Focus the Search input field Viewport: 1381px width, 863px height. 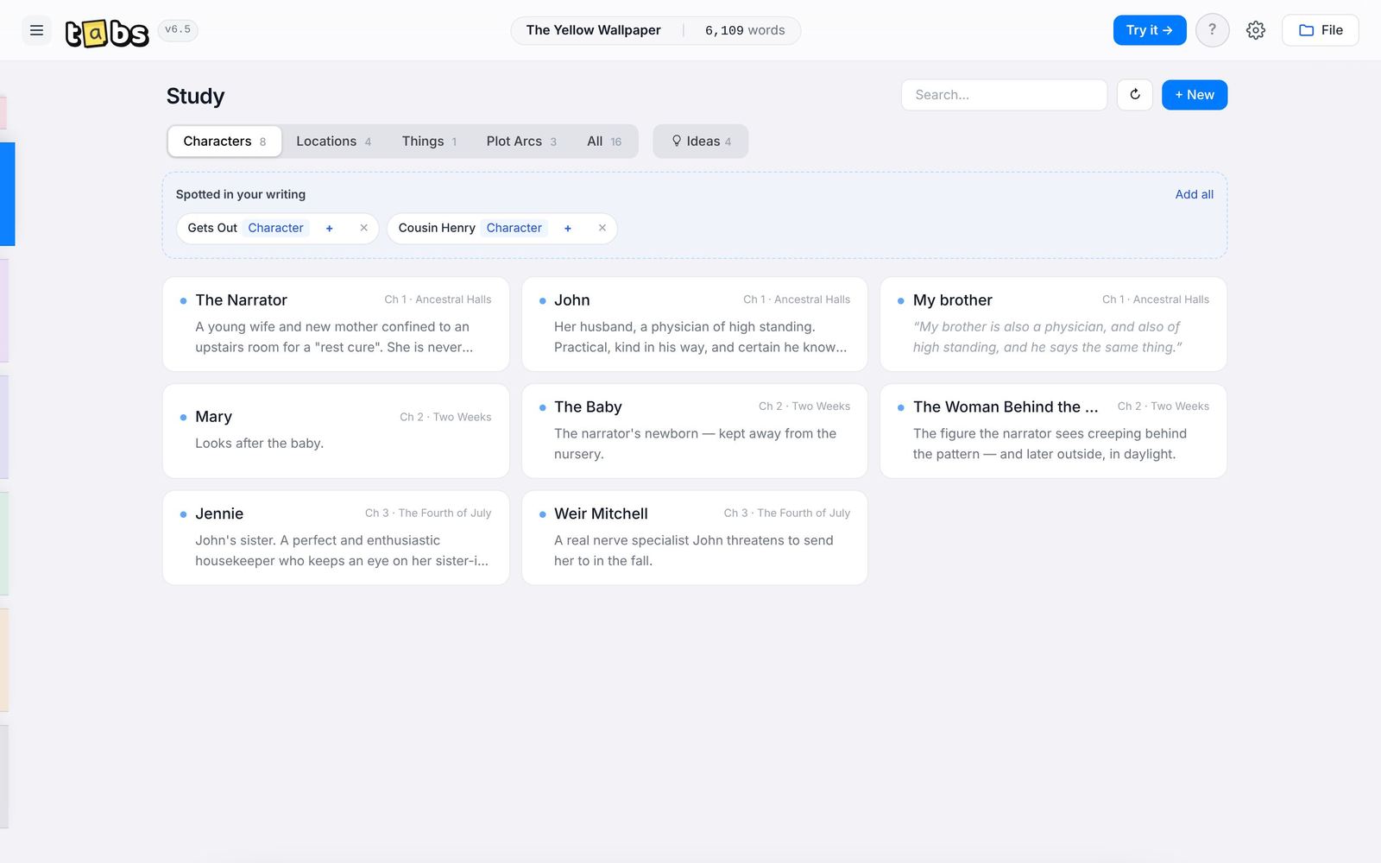(1004, 95)
